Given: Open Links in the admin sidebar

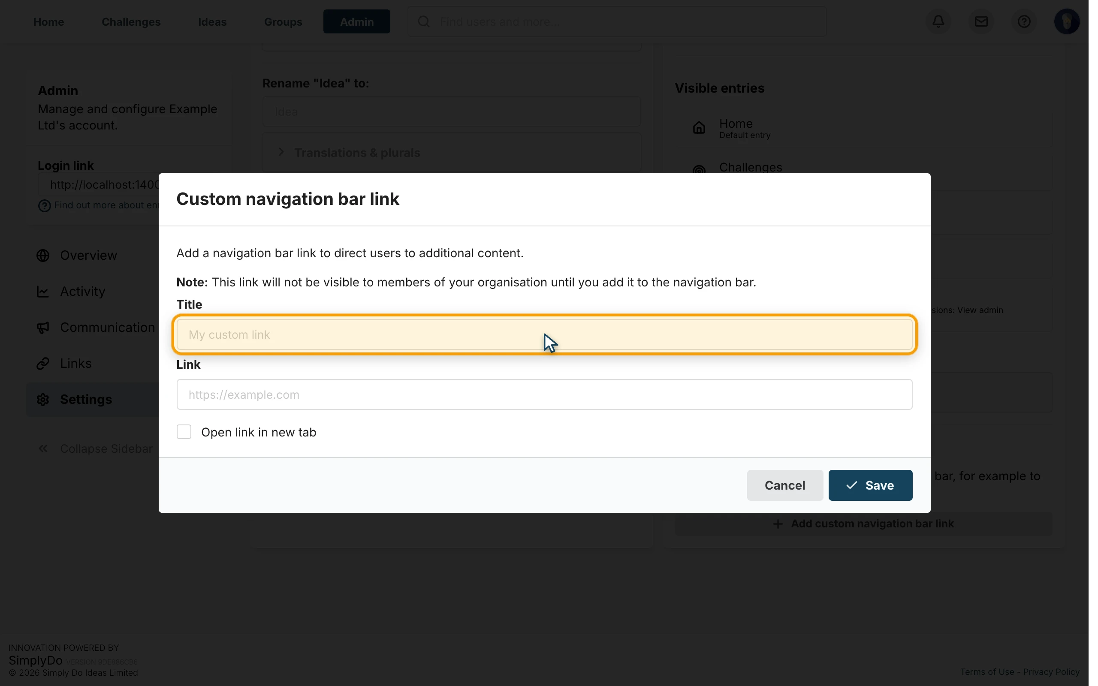Looking at the screenshot, I should (76, 364).
